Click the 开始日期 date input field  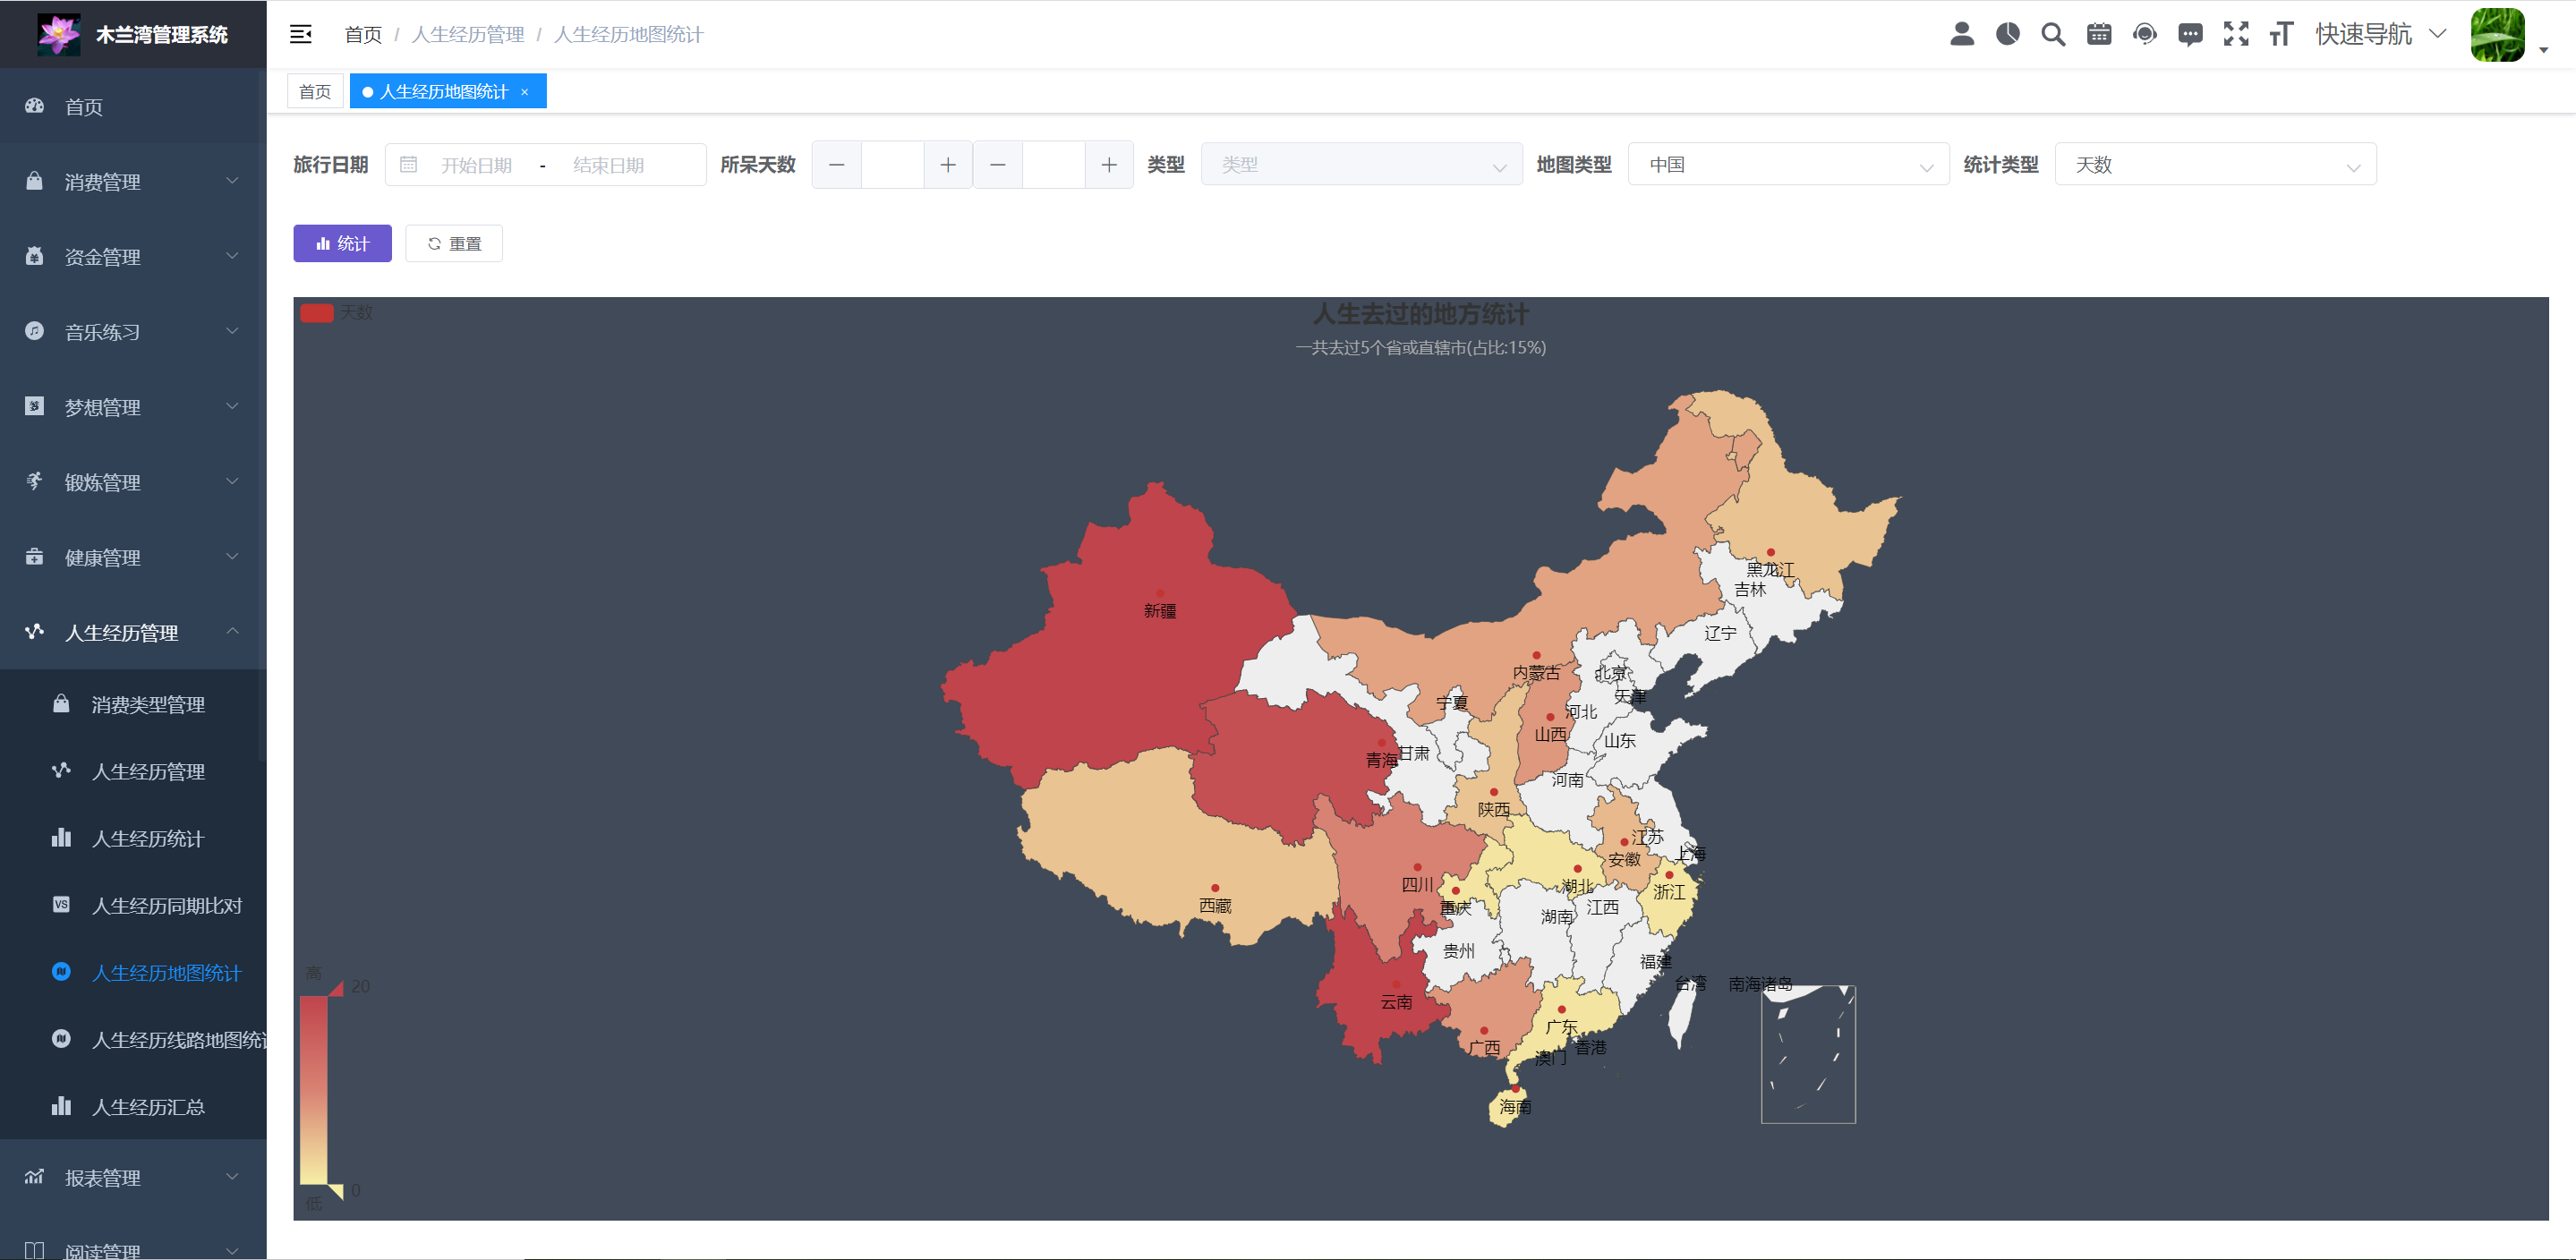pyautogui.click(x=476, y=166)
